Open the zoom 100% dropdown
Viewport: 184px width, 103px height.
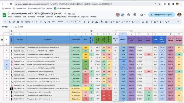pos(29,22)
